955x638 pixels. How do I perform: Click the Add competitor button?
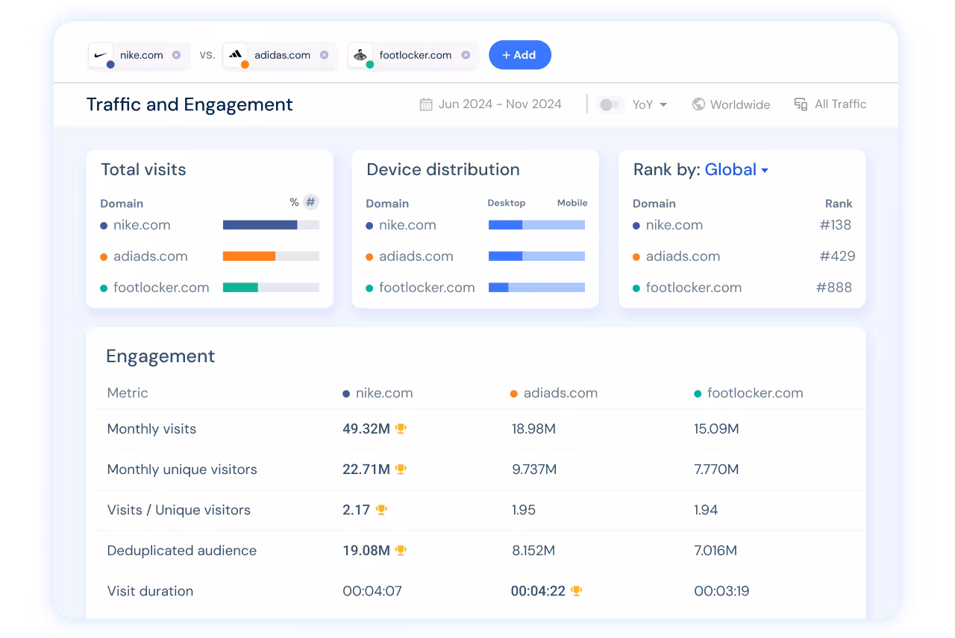[519, 55]
